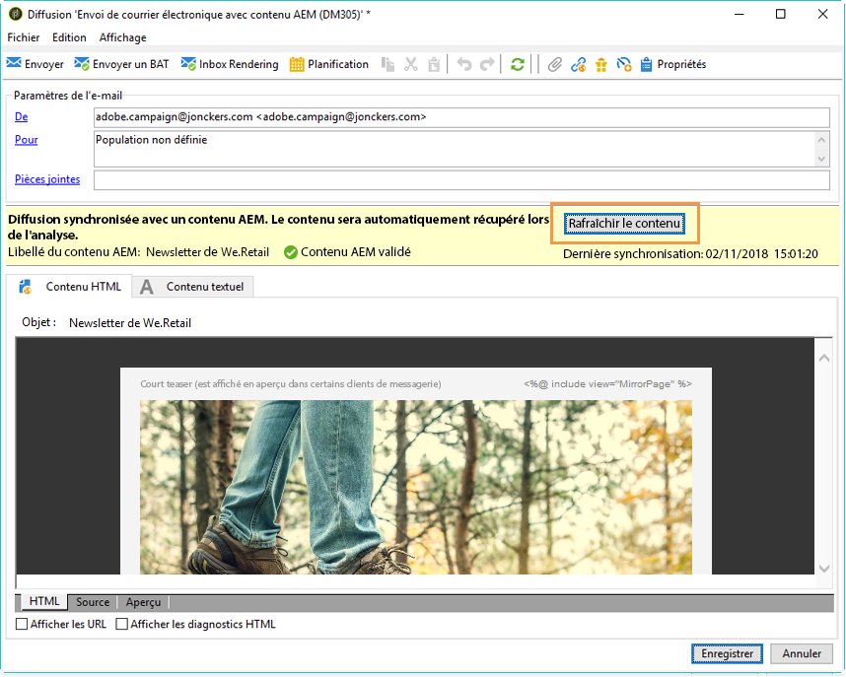
Task: Select the Source bottom tab
Action: tap(93, 602)
